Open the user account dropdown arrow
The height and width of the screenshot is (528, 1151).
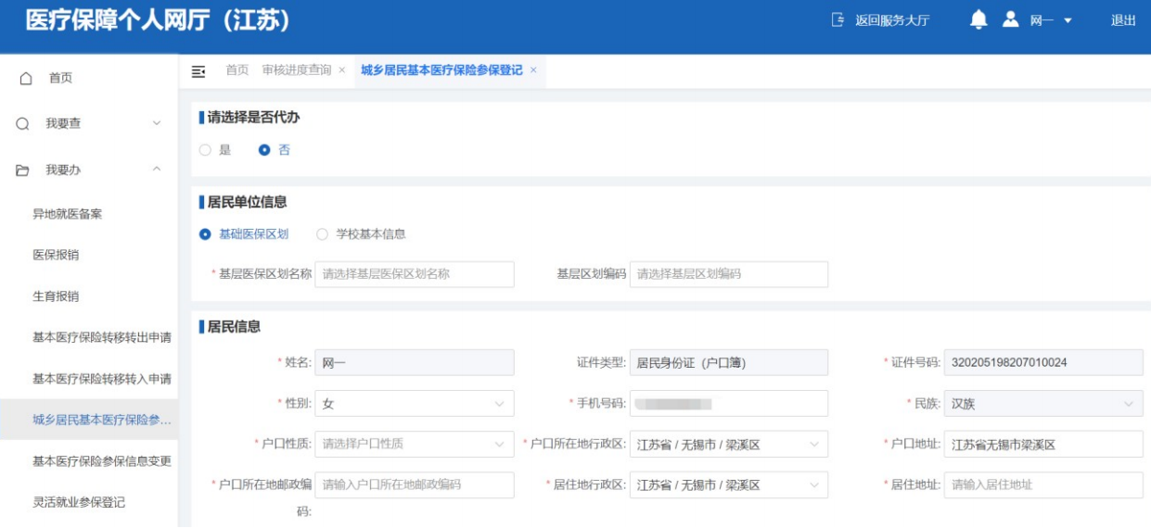(x=1068, y=21)
